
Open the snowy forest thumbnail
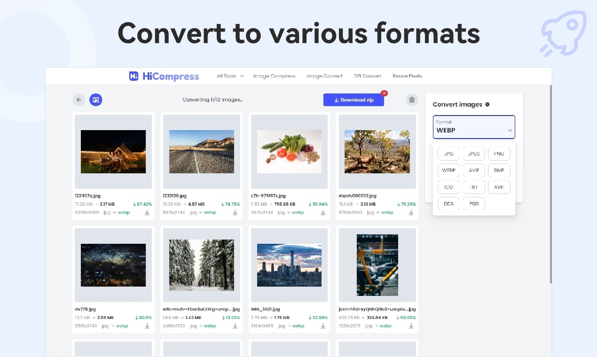[201, 265]
